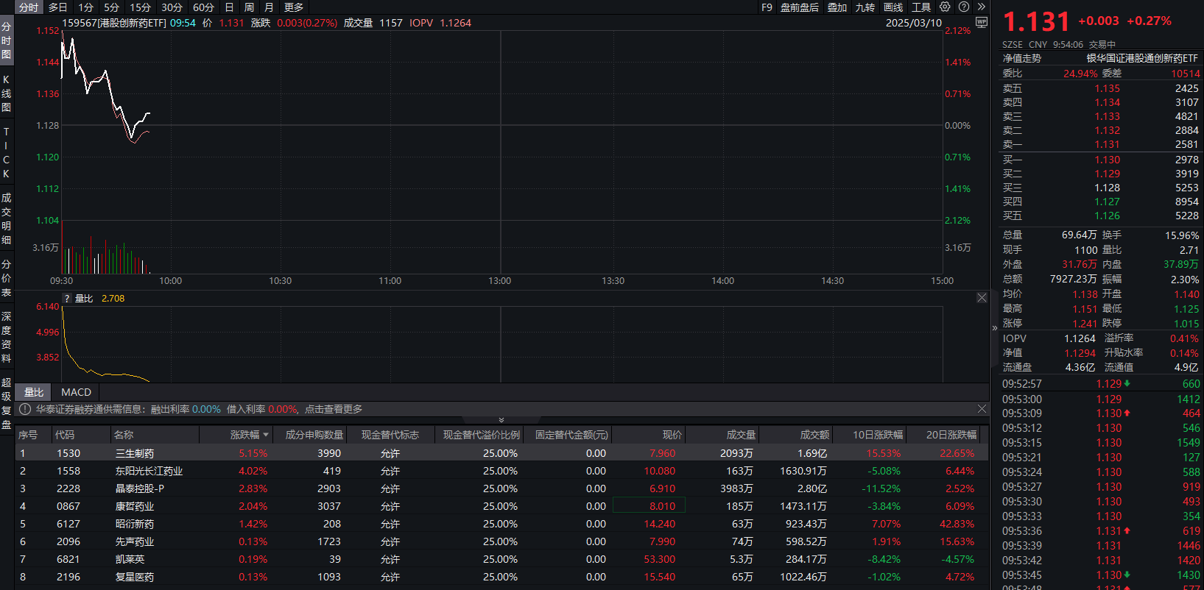Select the 三生制药 row in table
Screen dimensions: 1204x590
click(x=135, y=453)
